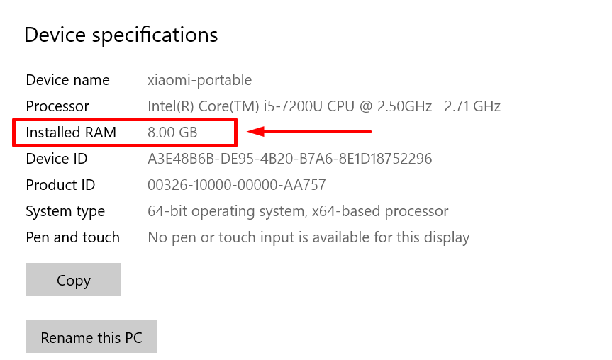The image size is (612, 360).
Task: Click the 8.00 GB RAM value
Action: click(172, 133)
